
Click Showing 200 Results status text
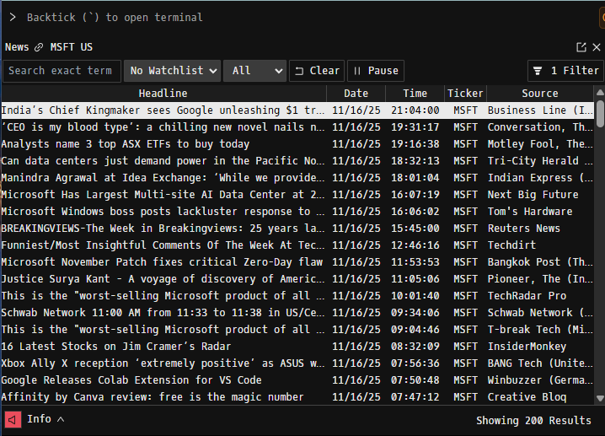(533, 421)
